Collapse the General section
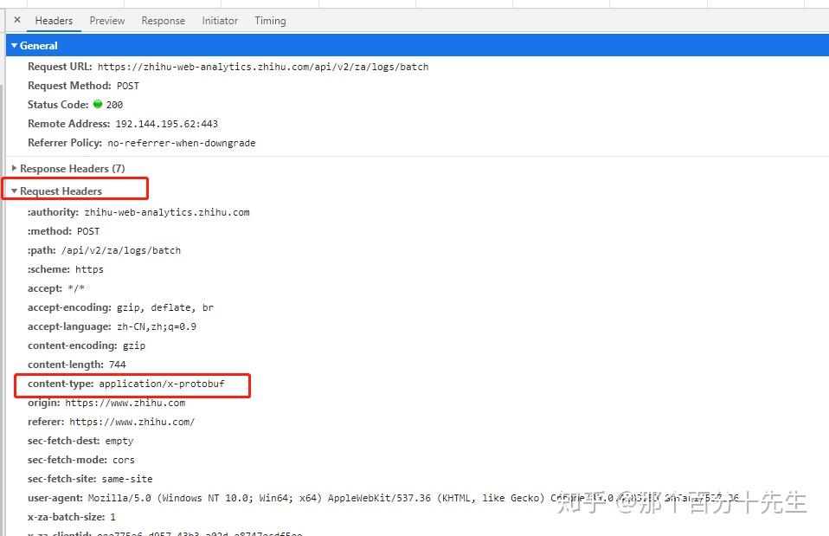This screenshot has height=536, width=829. click(15, 46)
